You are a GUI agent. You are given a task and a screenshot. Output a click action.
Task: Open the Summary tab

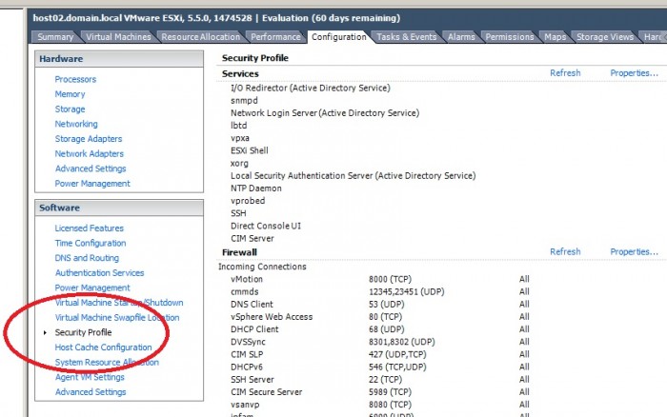(x=55, y=37)
